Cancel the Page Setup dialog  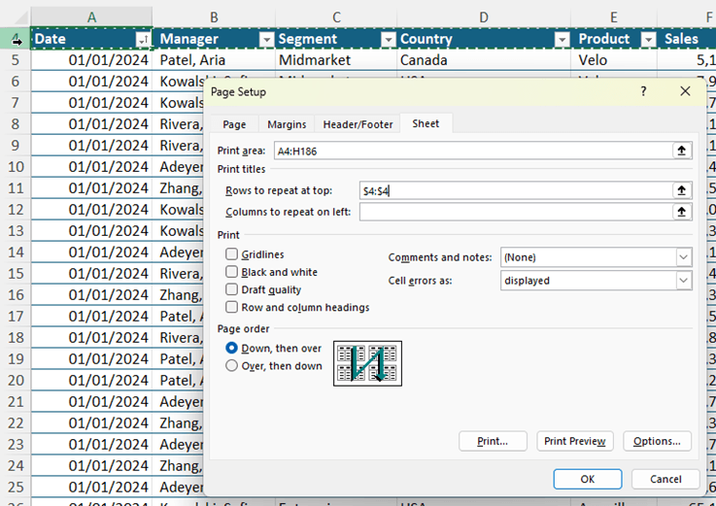pos(665,479)
